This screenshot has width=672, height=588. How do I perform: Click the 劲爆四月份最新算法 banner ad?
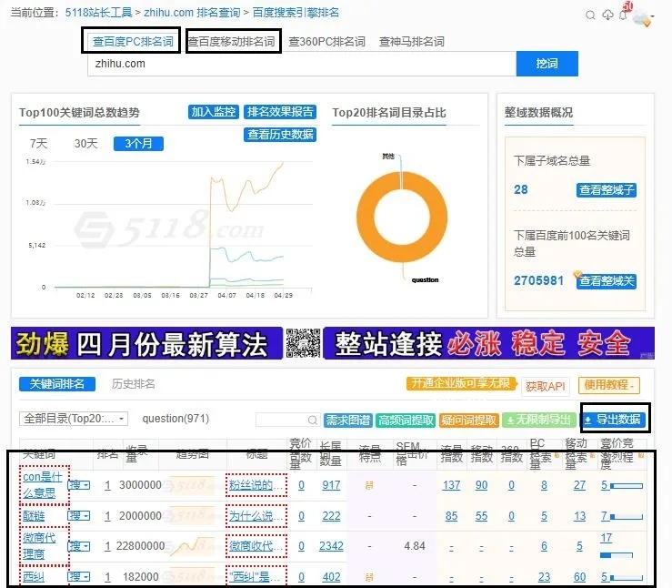coord(146,343)
